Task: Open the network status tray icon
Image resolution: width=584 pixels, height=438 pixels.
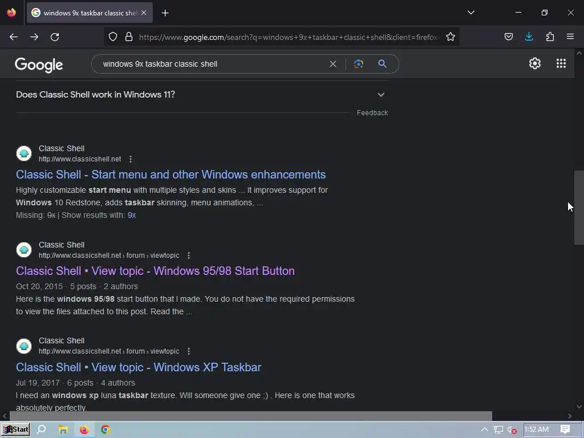Action: coord(498,430)
